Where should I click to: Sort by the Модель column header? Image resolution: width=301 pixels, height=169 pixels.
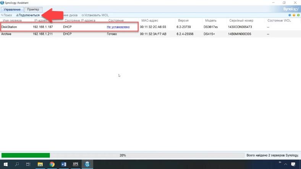point(210,21)
